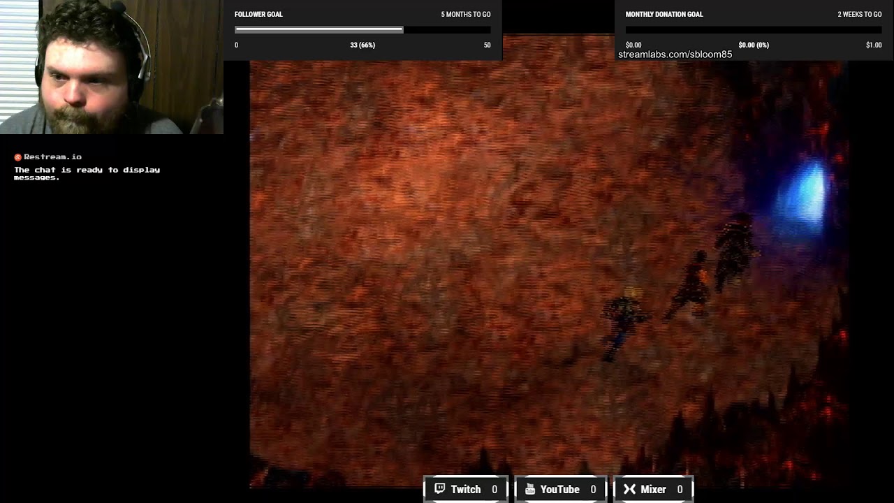894x503 pixels.
Task: Click the '2 WEEKS TO GO' label
Action: tap(860, 14)
